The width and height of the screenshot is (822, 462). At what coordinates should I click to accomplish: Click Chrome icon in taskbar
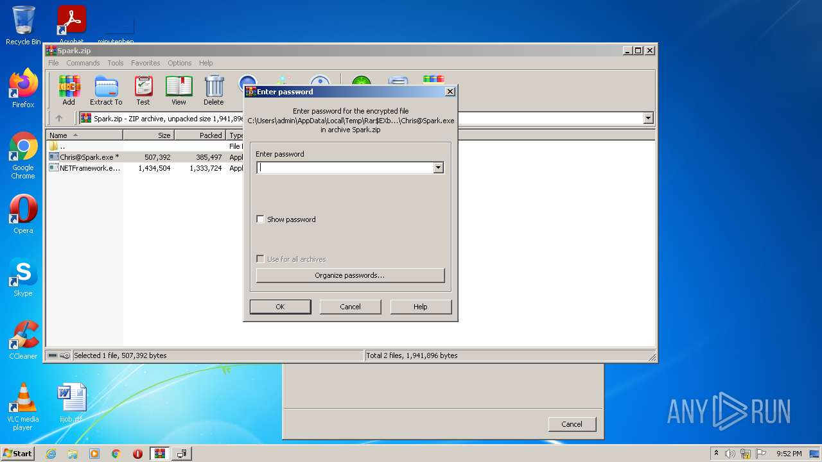tap(116, 454)
